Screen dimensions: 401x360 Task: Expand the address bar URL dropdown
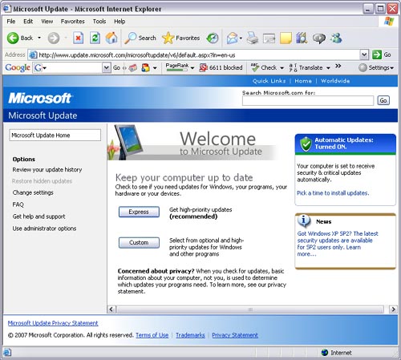364,55
